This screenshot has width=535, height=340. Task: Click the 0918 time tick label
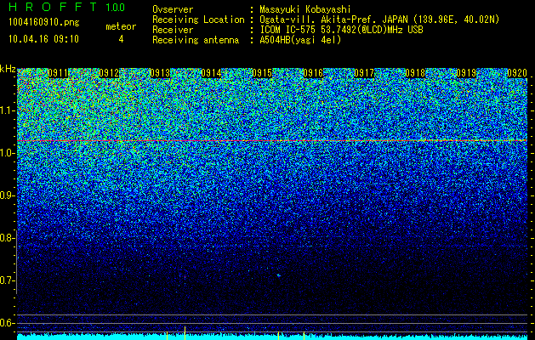click(x=415, y=73)
